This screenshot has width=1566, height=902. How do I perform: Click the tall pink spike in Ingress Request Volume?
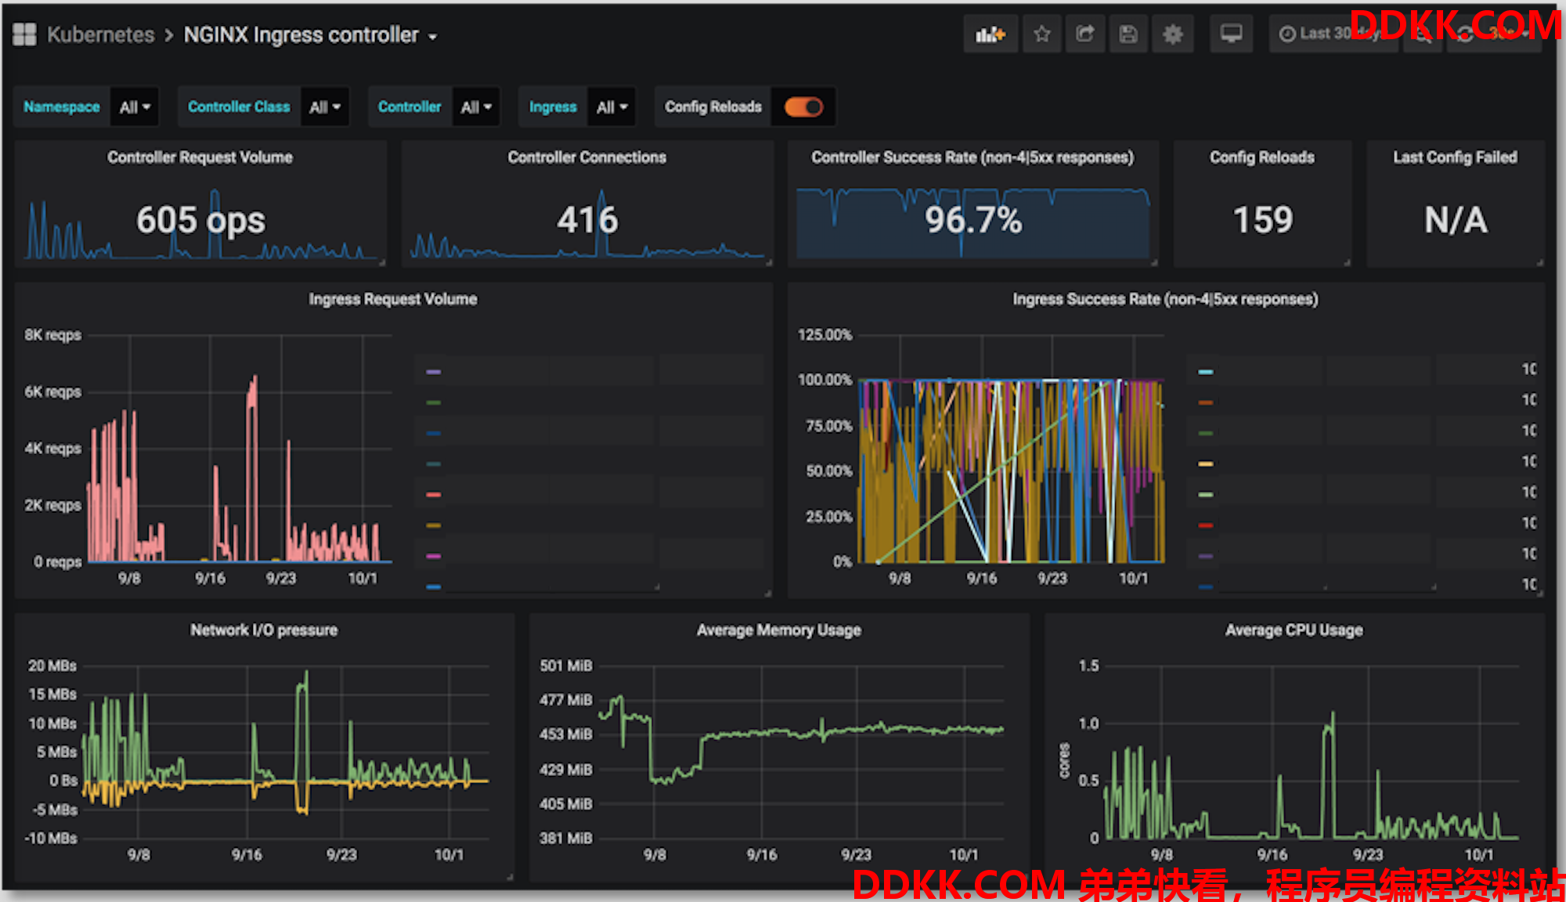pos(252,470)
